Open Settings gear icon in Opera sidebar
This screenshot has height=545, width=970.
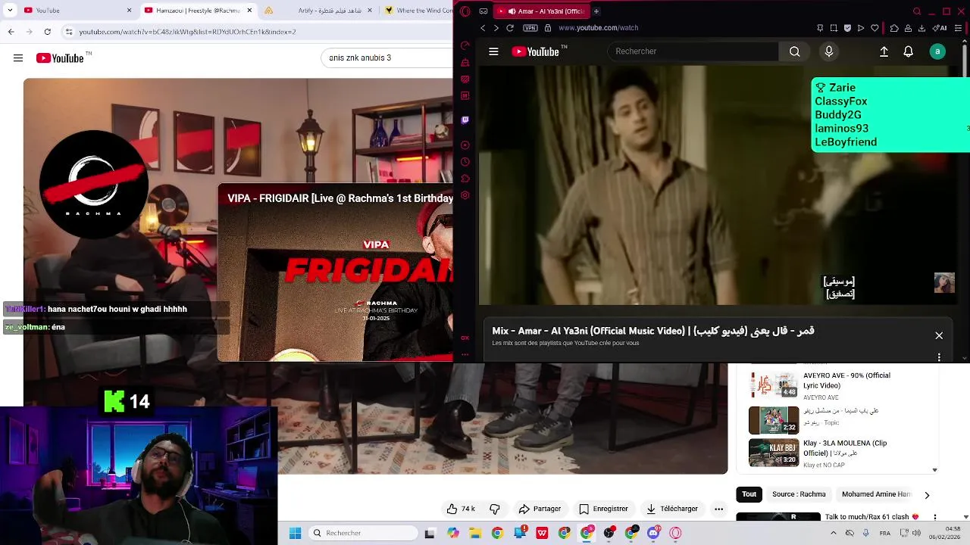(465, 195)
